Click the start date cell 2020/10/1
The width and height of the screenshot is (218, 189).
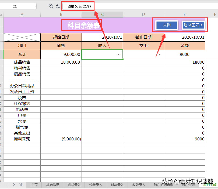tap(102, 37)
